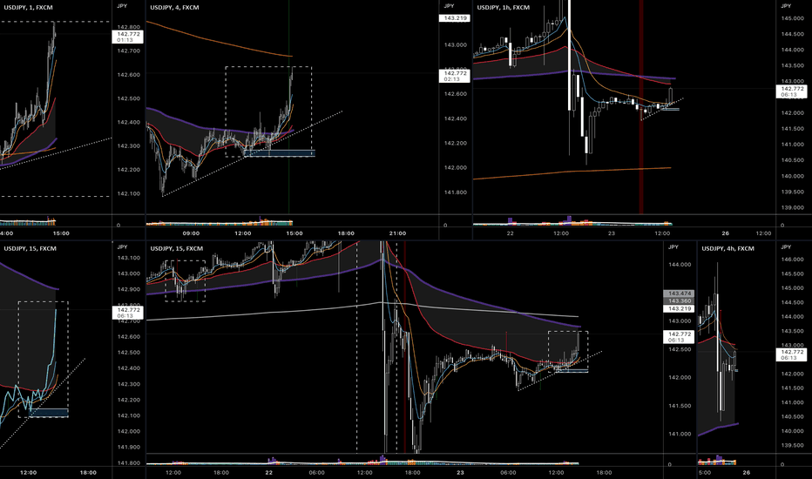Click 146.000 on the 4h chart price axis
Image resolution: width=812 pixels, height=479 pixels.
coord(792,260)
